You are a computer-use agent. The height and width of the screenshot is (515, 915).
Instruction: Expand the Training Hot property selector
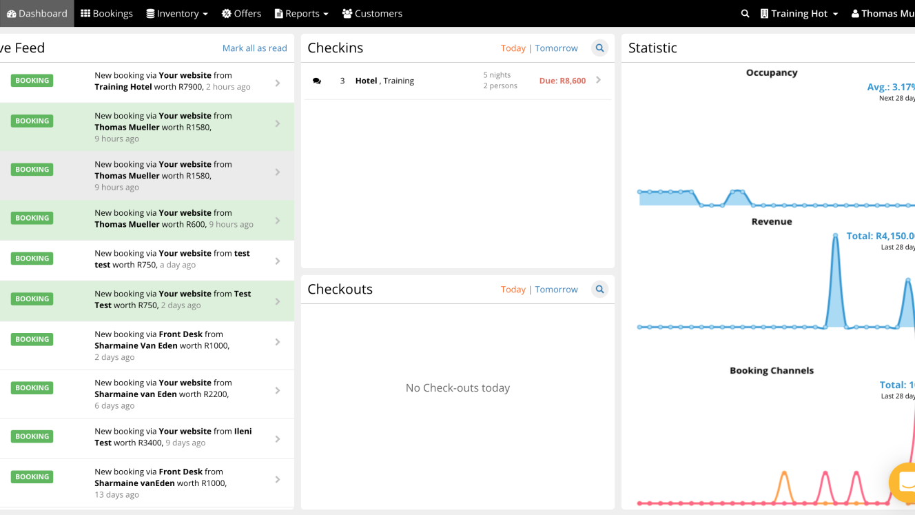click(x=799, y=13)
